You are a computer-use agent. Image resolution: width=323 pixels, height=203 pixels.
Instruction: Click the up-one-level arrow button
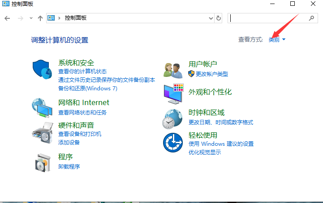tap(40, 18)
